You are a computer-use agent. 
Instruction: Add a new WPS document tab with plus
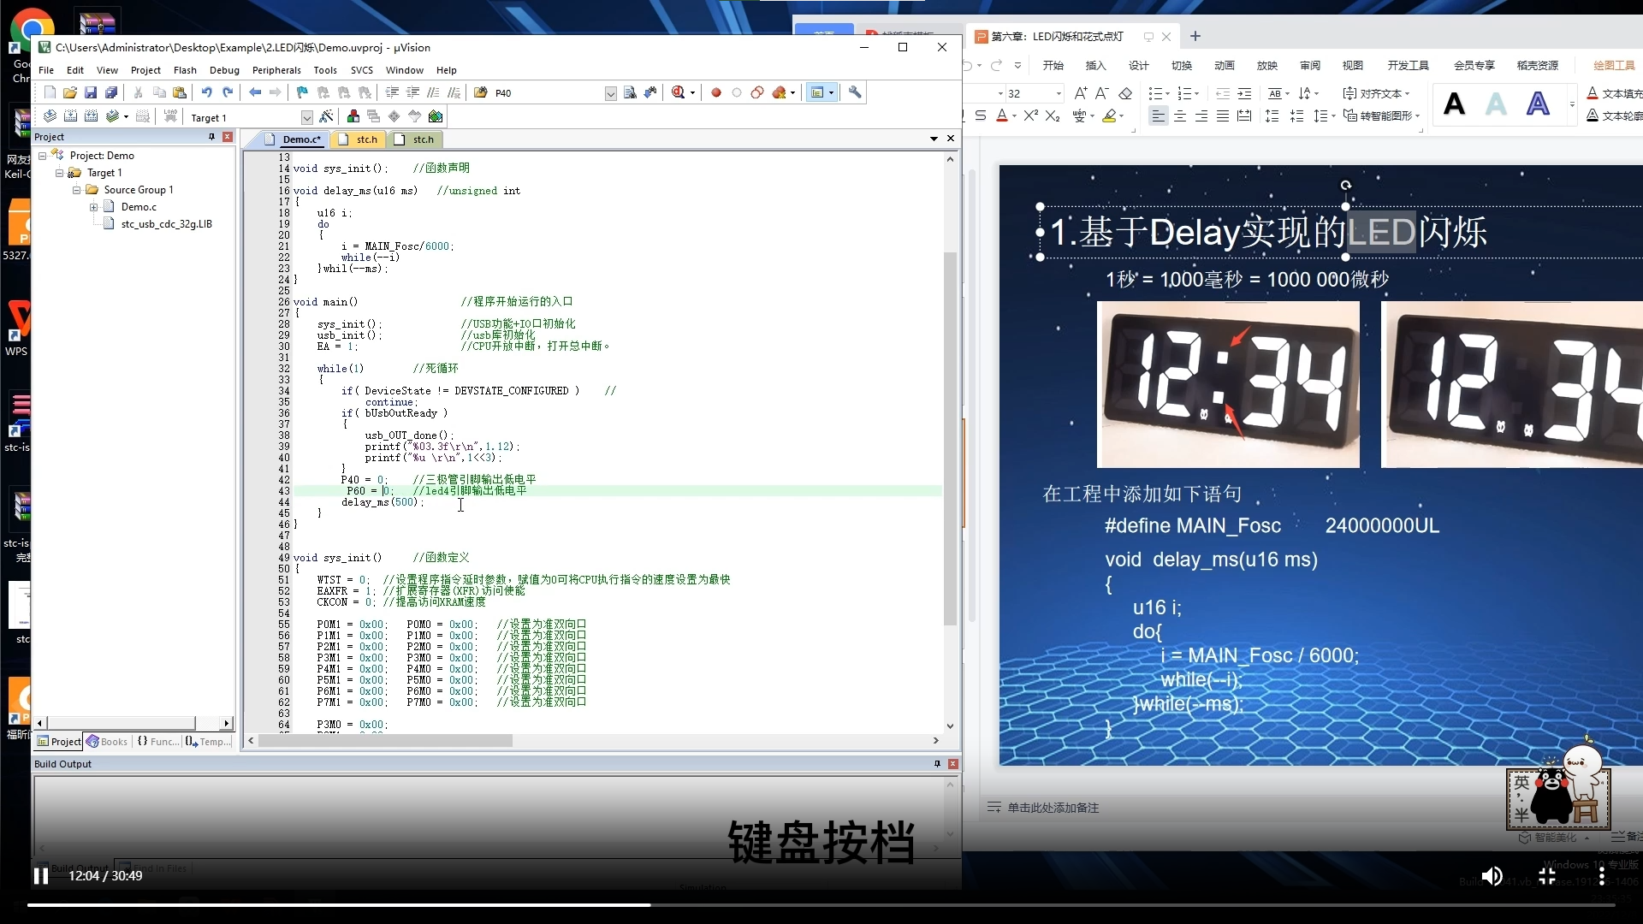(x=1195, y=37)
